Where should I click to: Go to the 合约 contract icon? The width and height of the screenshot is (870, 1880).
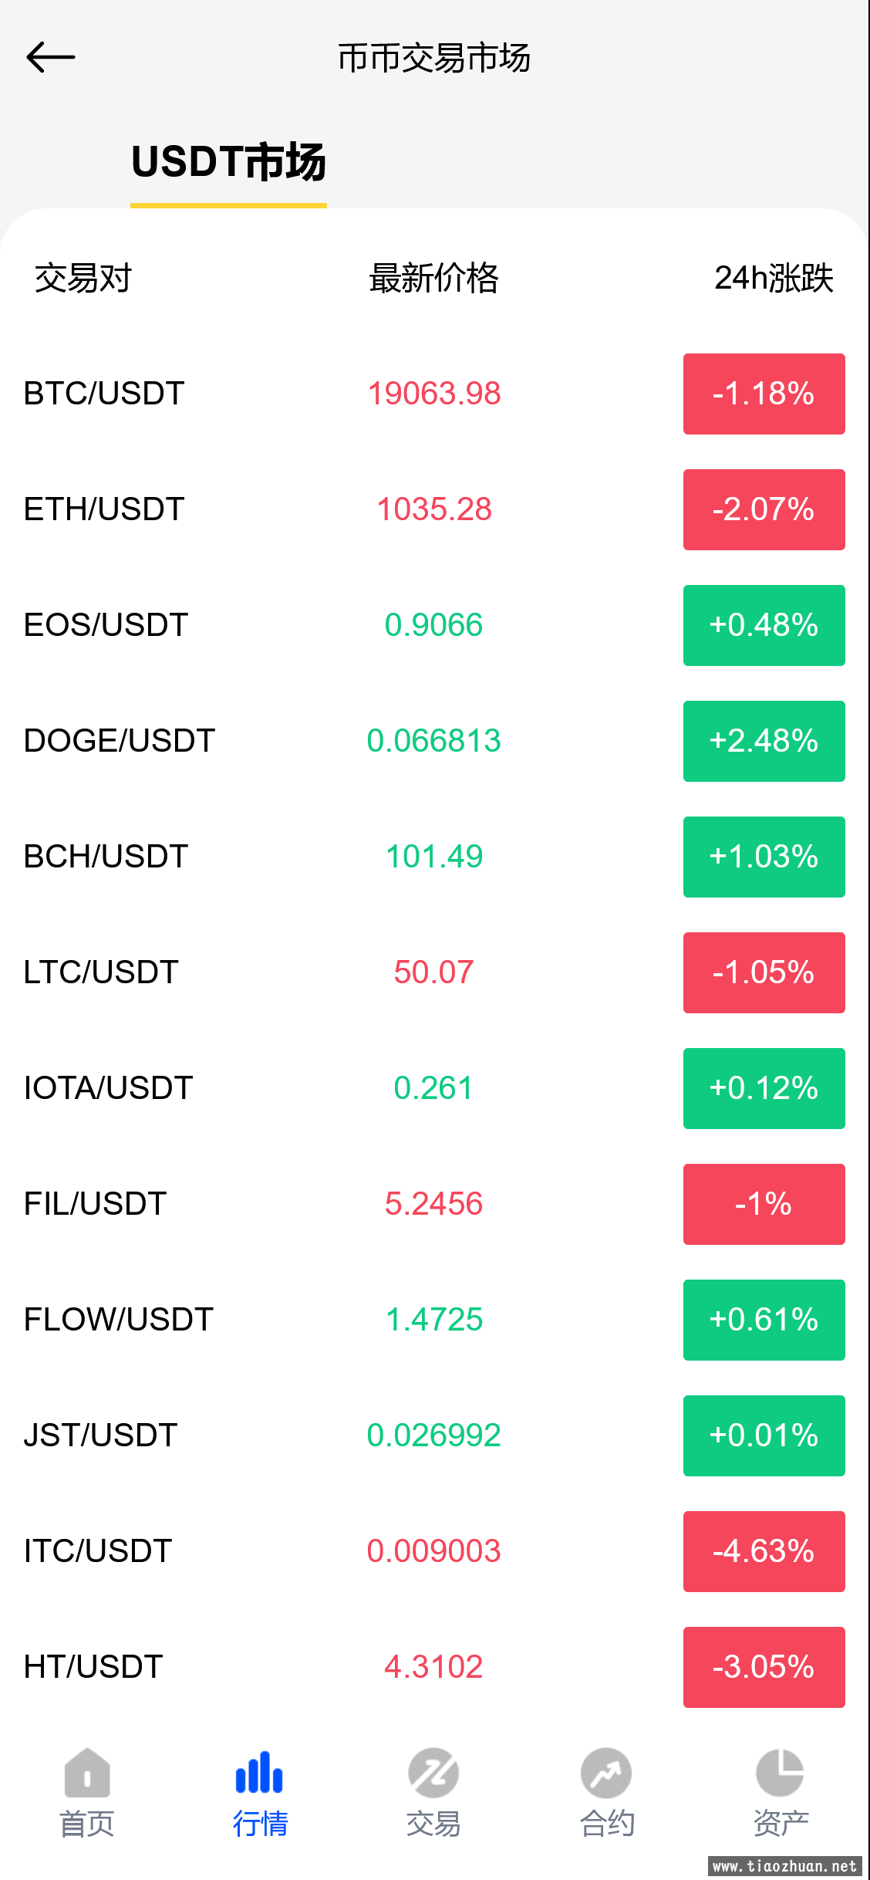pyautogui.click(x=607, y=1773)
